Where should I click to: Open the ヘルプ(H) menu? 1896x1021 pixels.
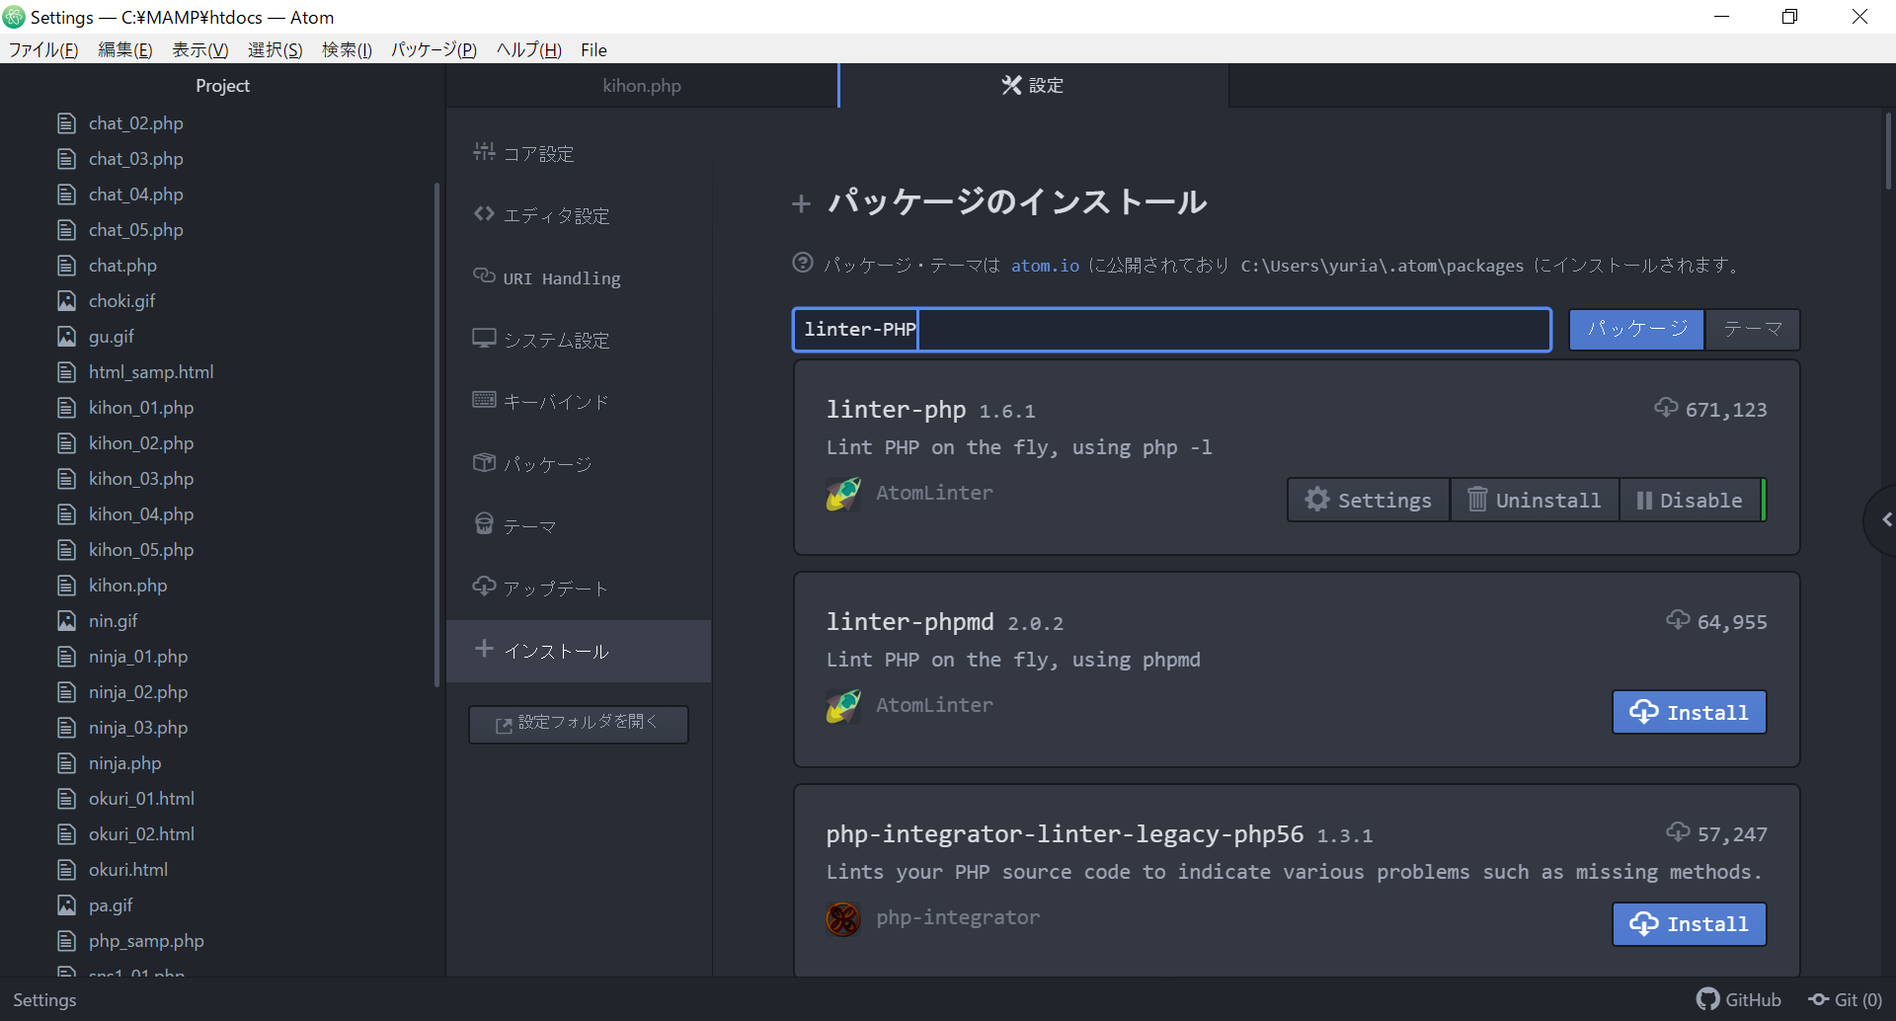[x=528, y=50]
